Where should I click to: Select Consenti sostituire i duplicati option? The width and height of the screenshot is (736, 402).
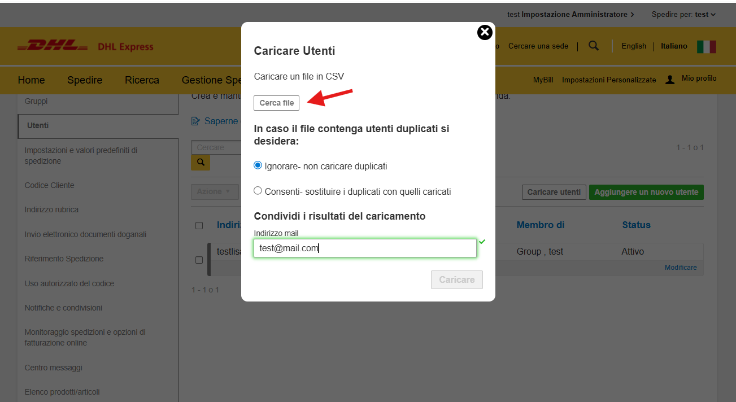point(258,191)
